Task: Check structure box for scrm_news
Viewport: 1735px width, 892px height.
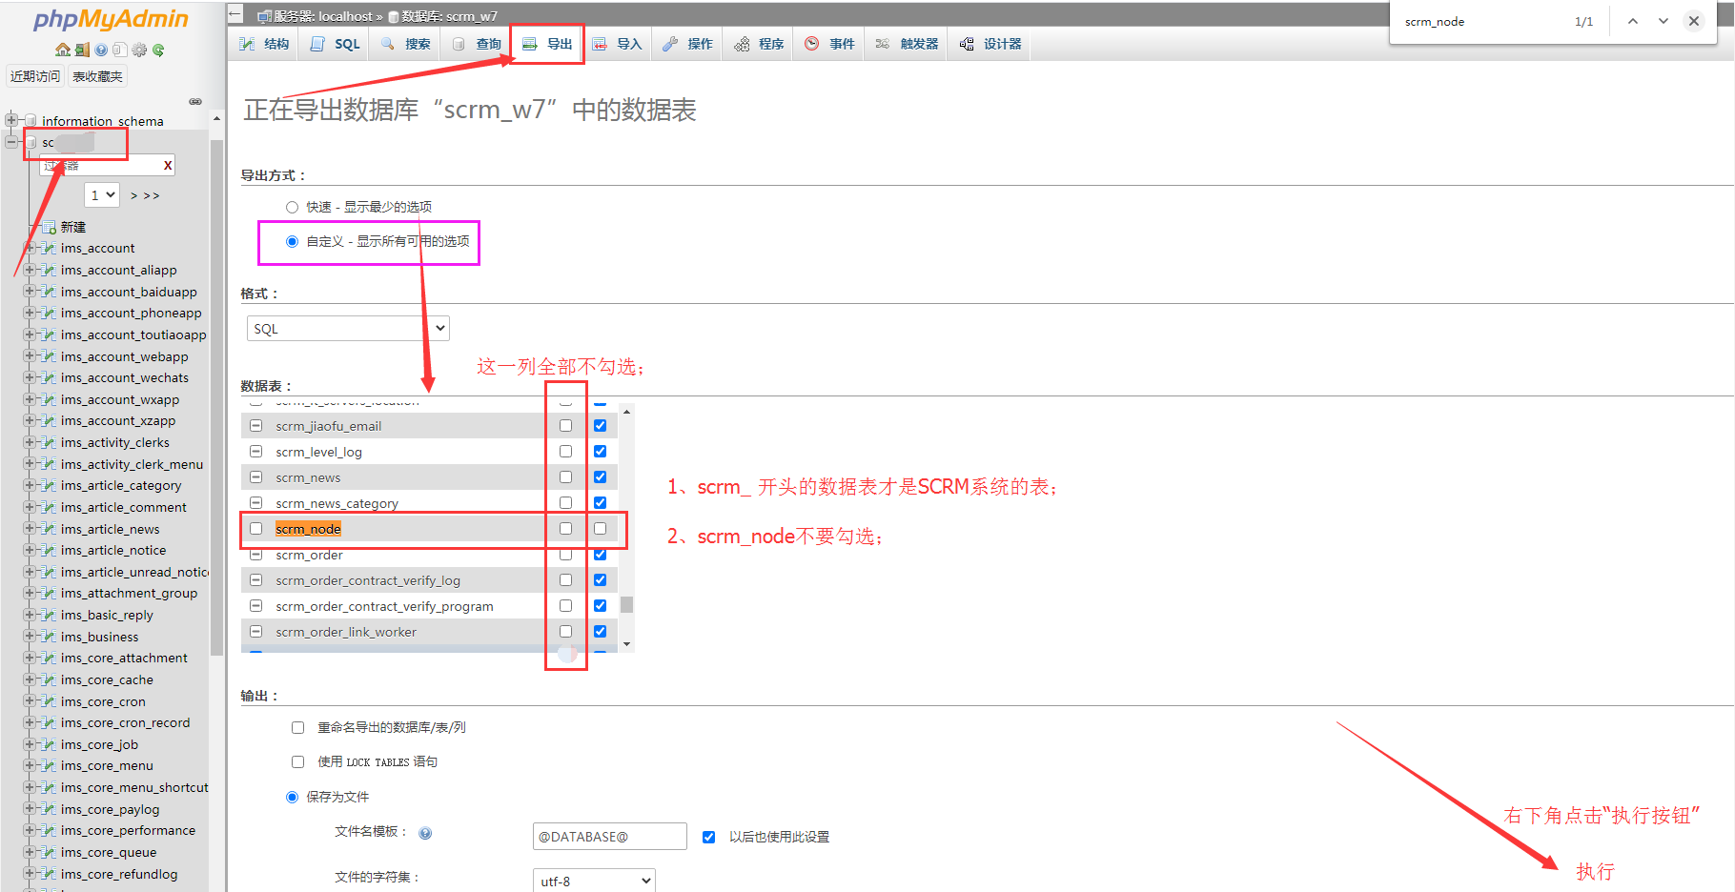Action: (566, 477)
